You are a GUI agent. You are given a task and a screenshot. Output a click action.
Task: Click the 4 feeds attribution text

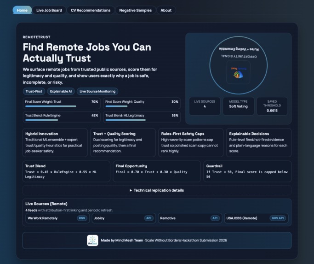[69, 210]
